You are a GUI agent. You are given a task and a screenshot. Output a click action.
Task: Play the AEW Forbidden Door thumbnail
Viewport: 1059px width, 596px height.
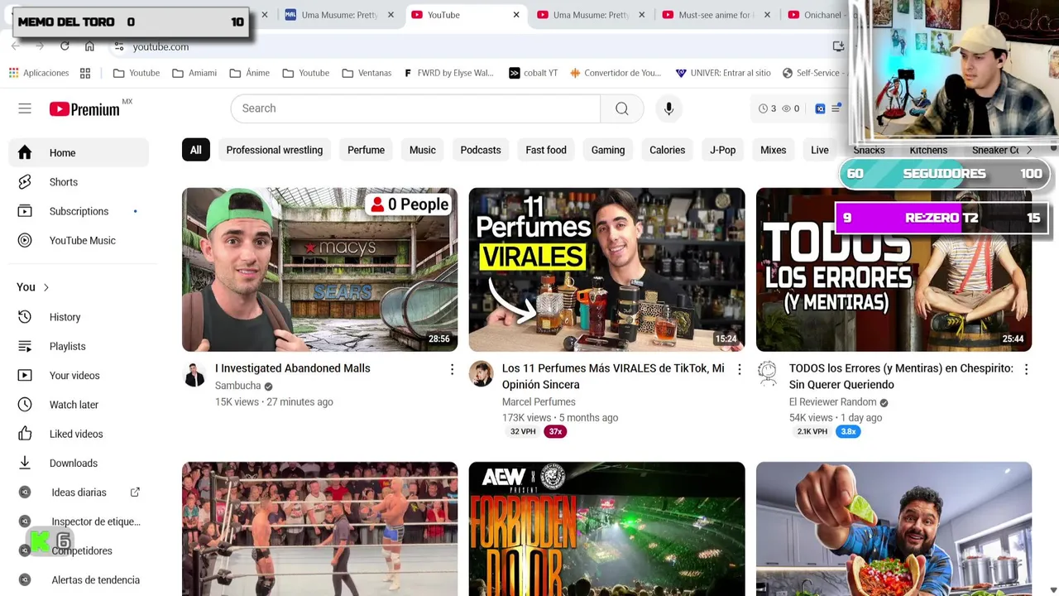pos(606,529)
